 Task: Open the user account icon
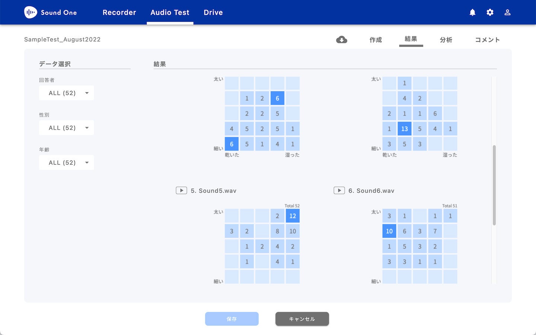[507, 12]
